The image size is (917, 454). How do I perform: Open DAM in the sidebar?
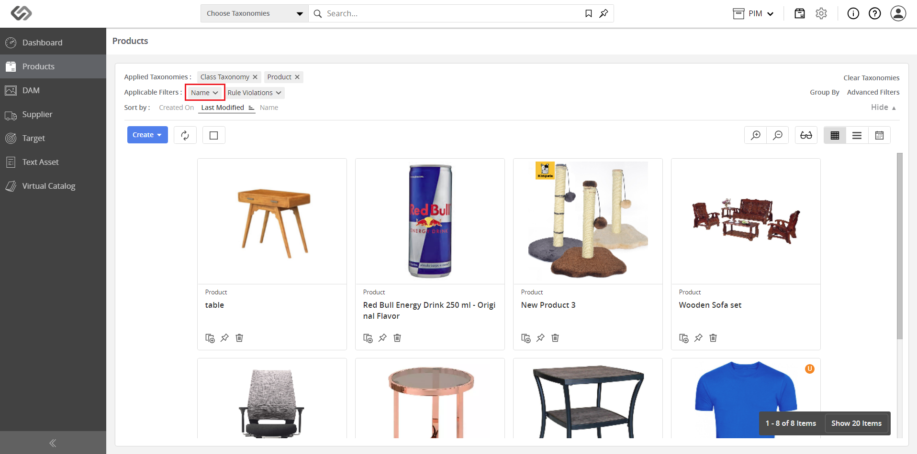(53, 90)
